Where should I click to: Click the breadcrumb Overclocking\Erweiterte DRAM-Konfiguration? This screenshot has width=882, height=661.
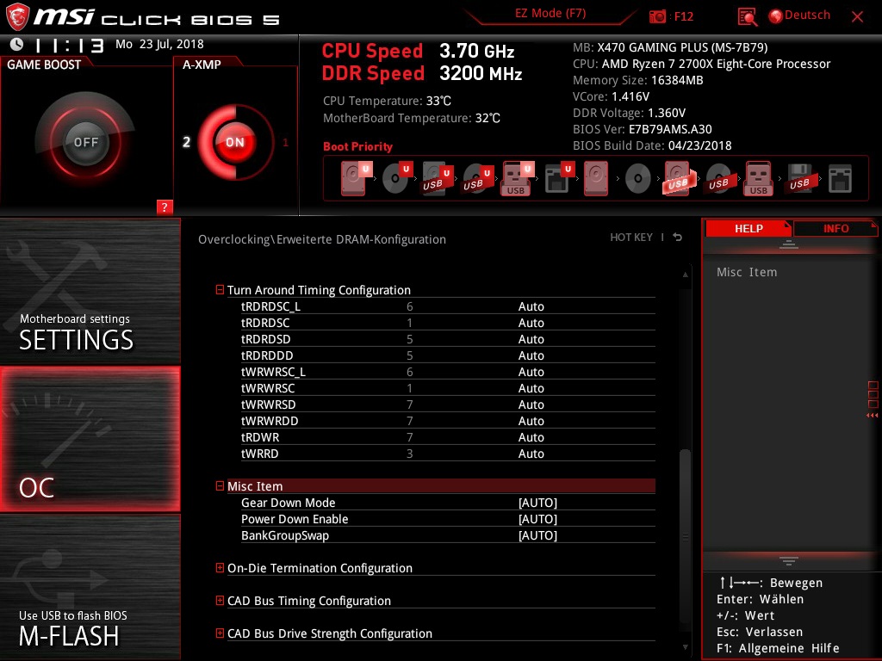(x=322, y=239)
